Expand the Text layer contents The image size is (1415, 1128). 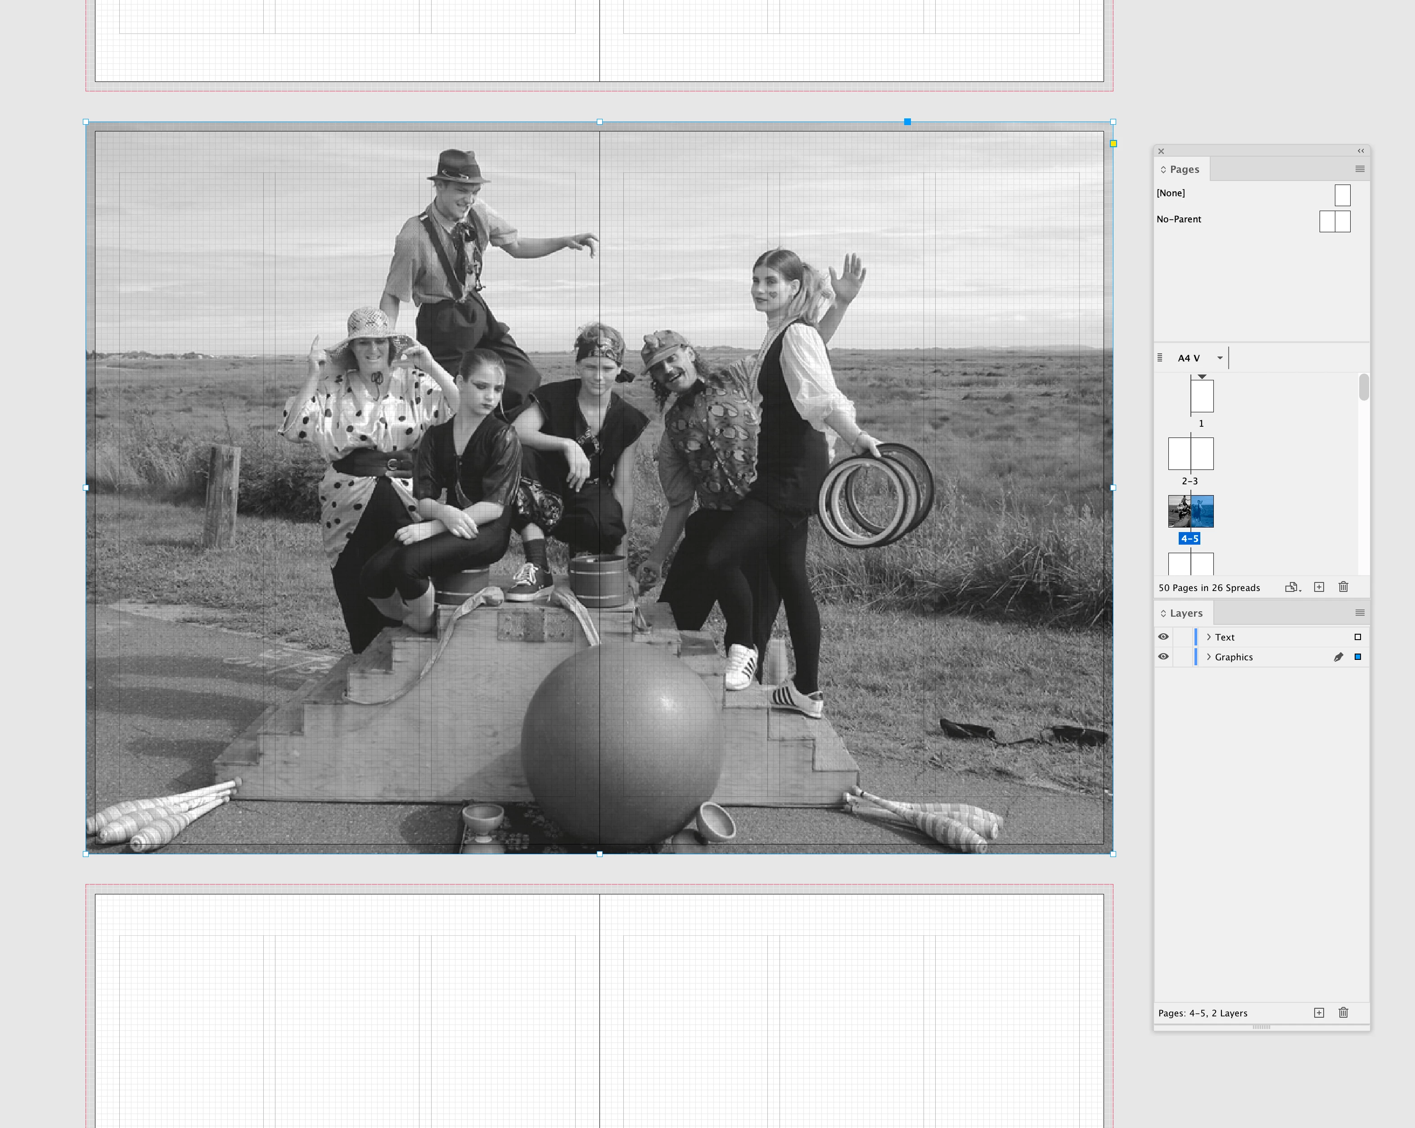point(1209,637)
